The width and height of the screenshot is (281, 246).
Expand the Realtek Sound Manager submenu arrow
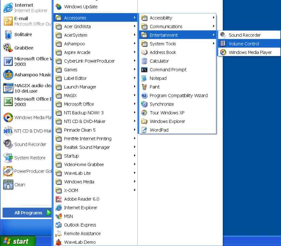coord(134,147)
